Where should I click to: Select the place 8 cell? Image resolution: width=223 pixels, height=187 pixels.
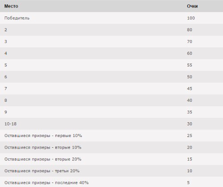pyautogui.click(x=6, y=100)
